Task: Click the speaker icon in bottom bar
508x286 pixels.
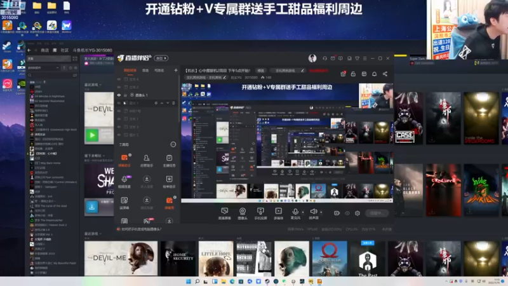Action: pos(313,212)
